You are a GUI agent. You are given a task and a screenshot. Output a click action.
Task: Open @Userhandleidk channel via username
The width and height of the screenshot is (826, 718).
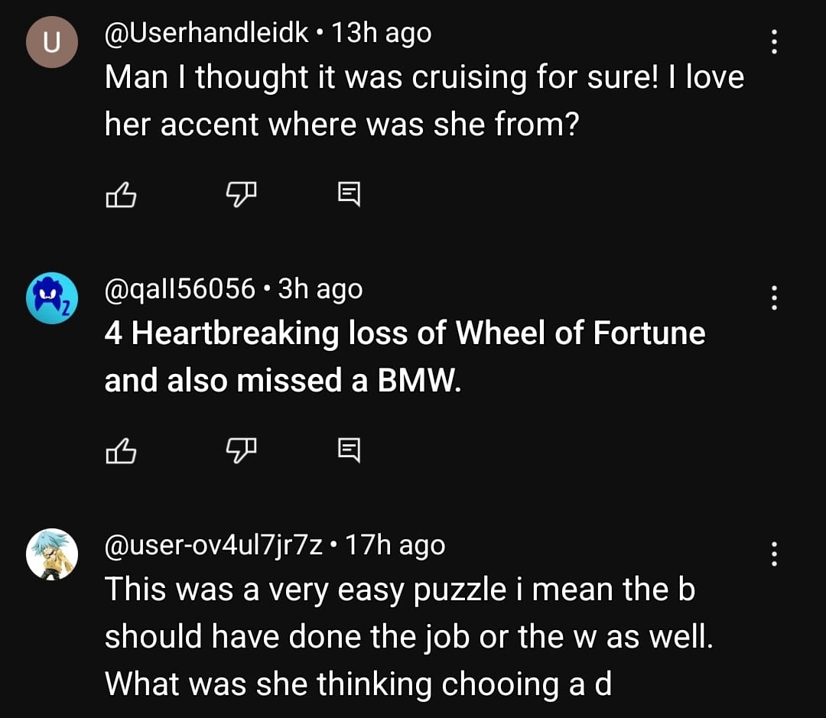(x=206, y=33)
